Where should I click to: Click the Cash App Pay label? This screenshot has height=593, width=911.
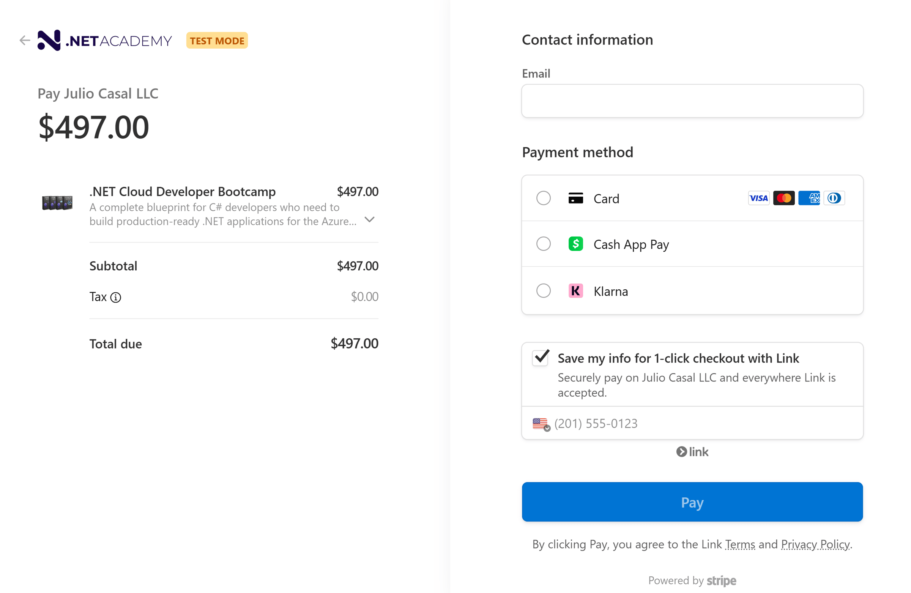coord(631,244)
